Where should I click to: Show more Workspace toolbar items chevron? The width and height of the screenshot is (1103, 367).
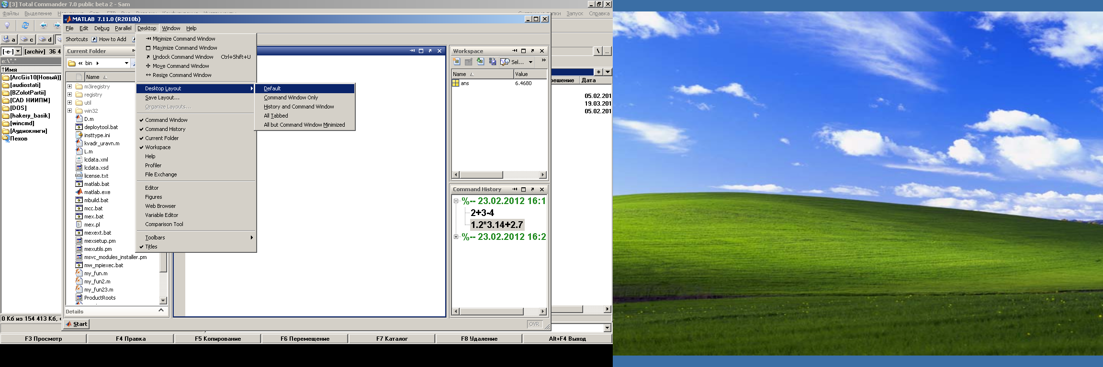point(543,60)
